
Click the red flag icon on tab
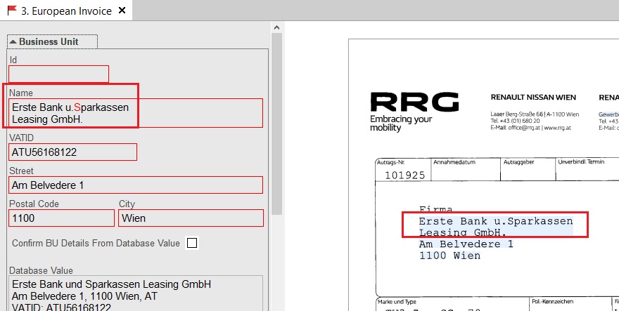(x=12, y=11)
